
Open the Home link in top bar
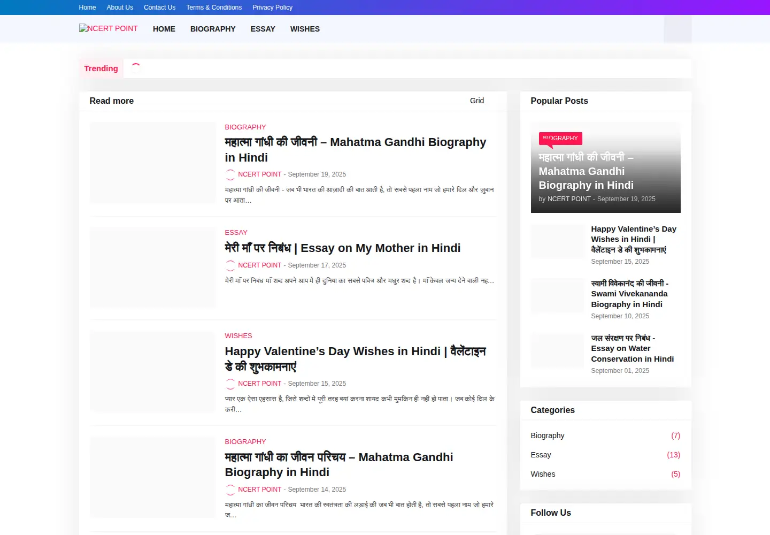[87, 7]
